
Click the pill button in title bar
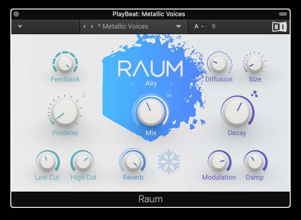coord(283,14)
